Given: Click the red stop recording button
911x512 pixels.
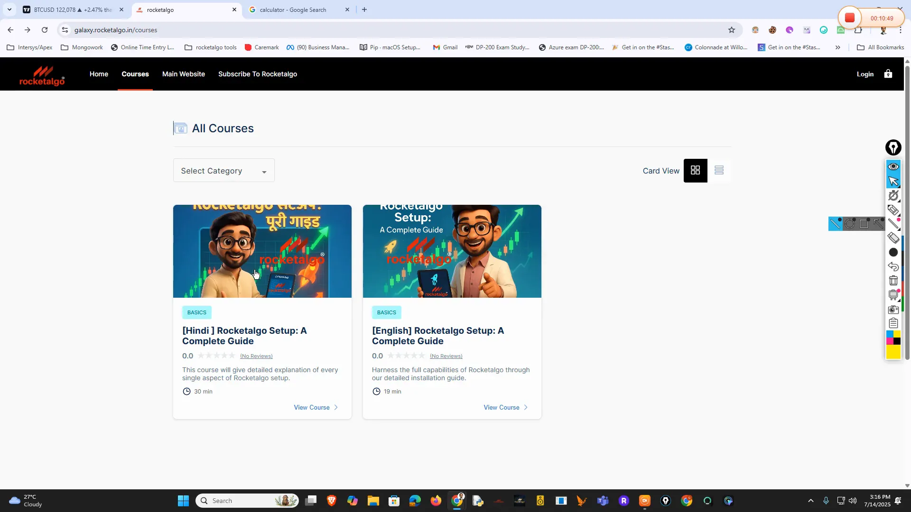Looking at the screenshot, I should click(x=849, y=18).
